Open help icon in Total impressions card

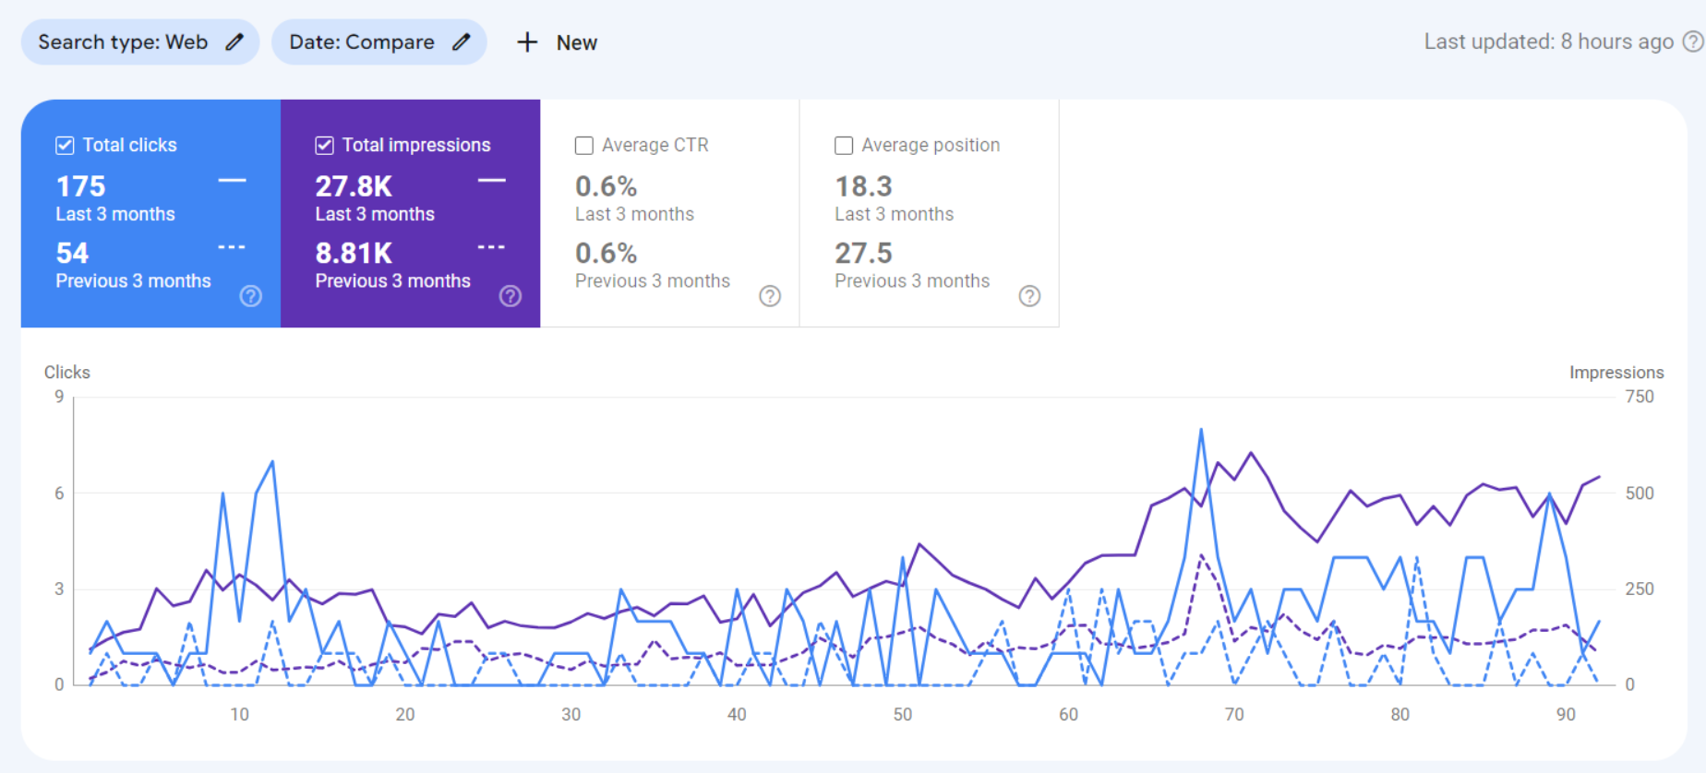[511, 296]
